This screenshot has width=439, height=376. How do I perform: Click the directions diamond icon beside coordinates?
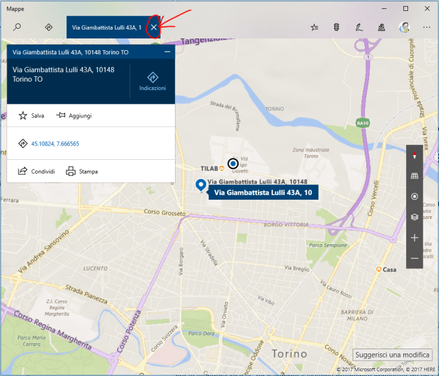pyautogui.click(x=23, y=143)
